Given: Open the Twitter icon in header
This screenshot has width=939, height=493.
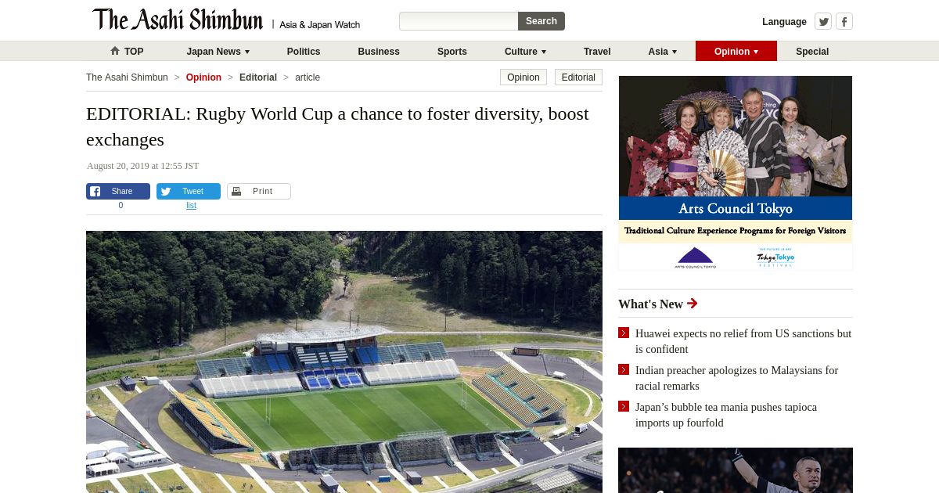Looking at the screenshot, I should click(823, 21).
